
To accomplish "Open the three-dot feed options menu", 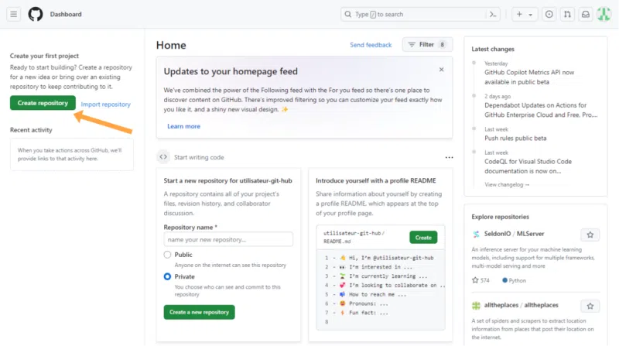I will (x=449, y=157).
